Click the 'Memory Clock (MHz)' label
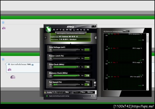 (58, 73)
